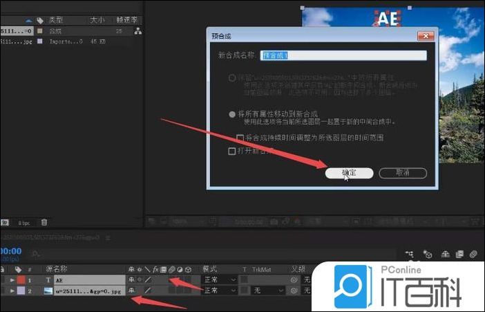Viewport: 485px width, 312px height.
Task: Click the blue current timecode display
Action: click(x=11, y=251)
